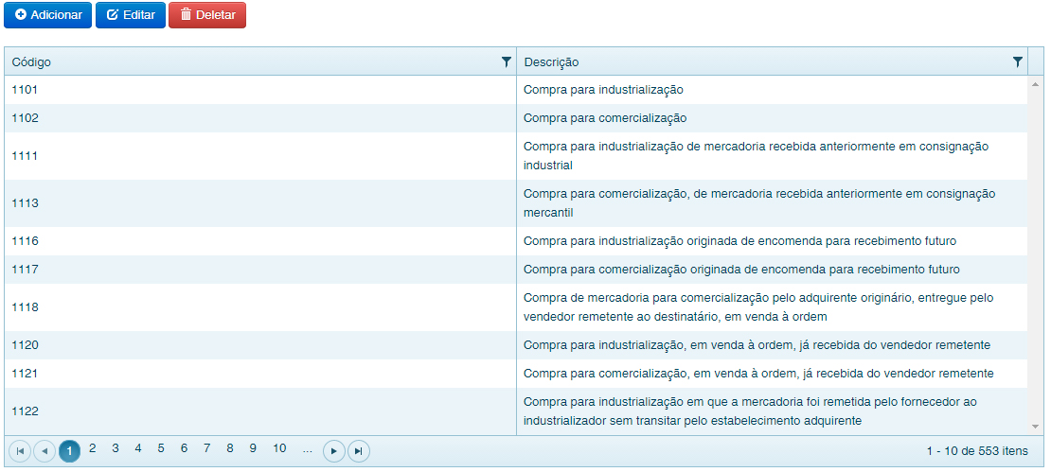The image size is (1051, 472).
Task: Click description ending 'em consignação mercantil'
Action: point(773,202)
